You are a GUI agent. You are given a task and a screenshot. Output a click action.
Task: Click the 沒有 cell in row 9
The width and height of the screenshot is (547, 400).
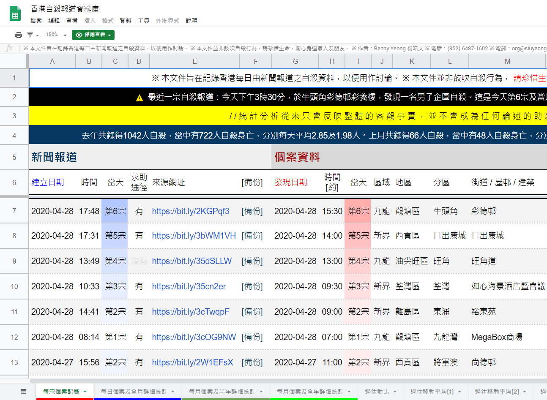point(139,261)
